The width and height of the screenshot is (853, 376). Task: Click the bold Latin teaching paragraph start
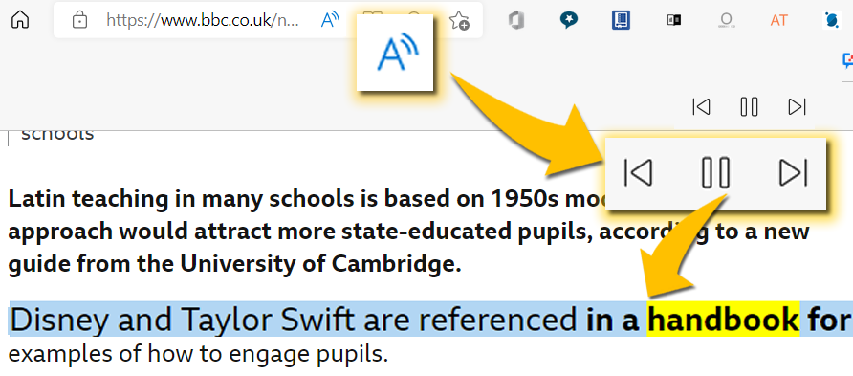pos(88,200)
